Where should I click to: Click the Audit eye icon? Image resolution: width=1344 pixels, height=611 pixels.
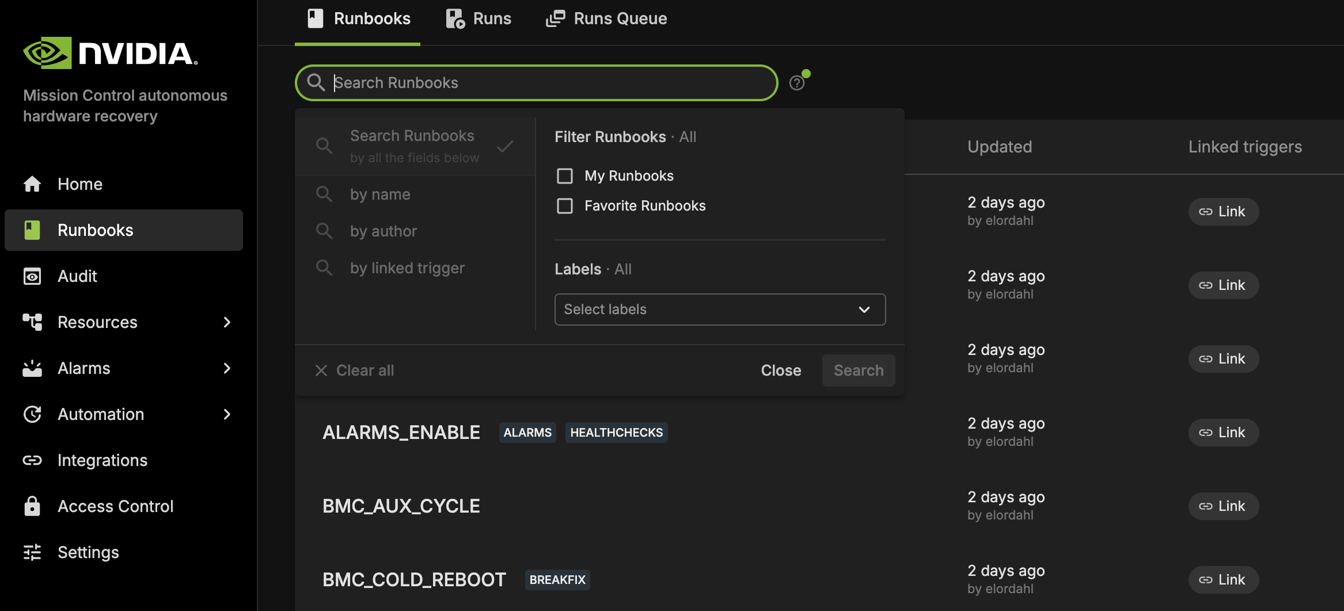(x=32, y=276)
